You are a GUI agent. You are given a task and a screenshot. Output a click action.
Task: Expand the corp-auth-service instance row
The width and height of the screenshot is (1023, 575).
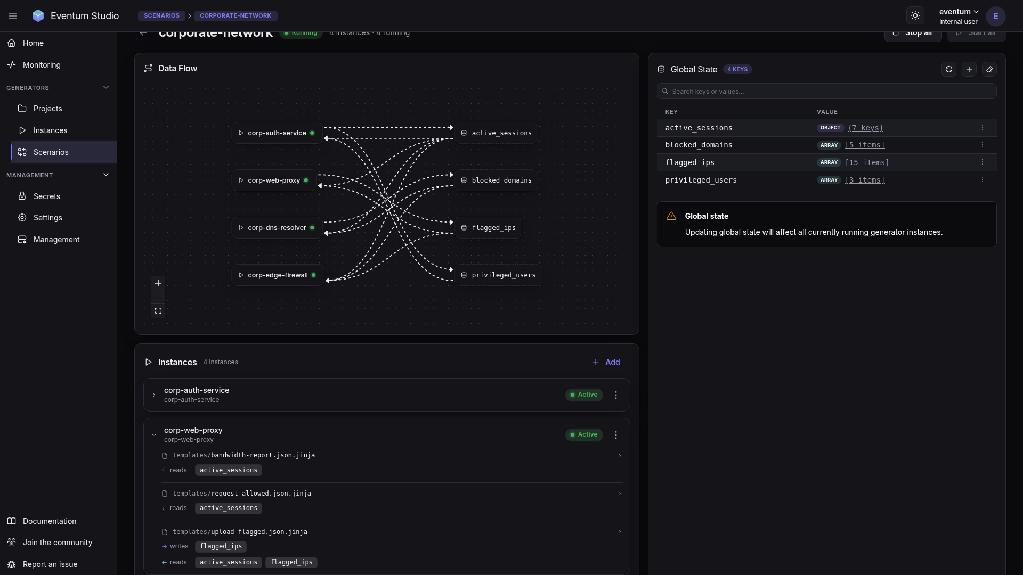(154, 395)
